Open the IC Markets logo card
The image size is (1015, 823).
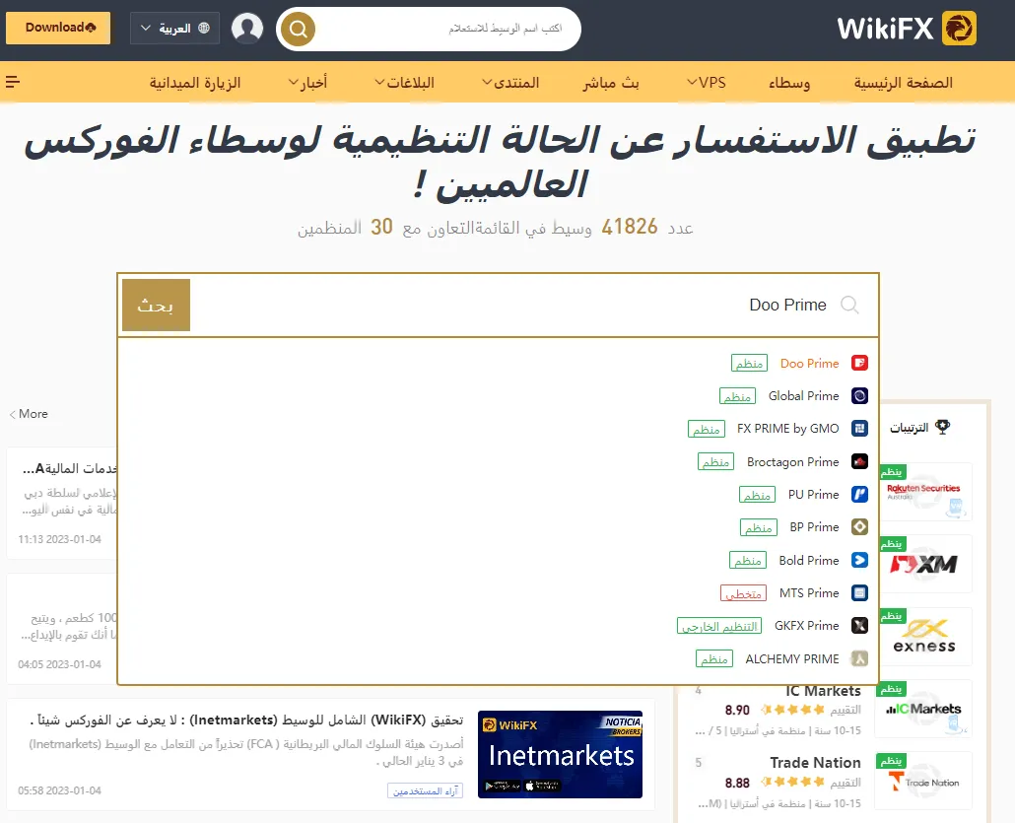(x=923, y=709)
